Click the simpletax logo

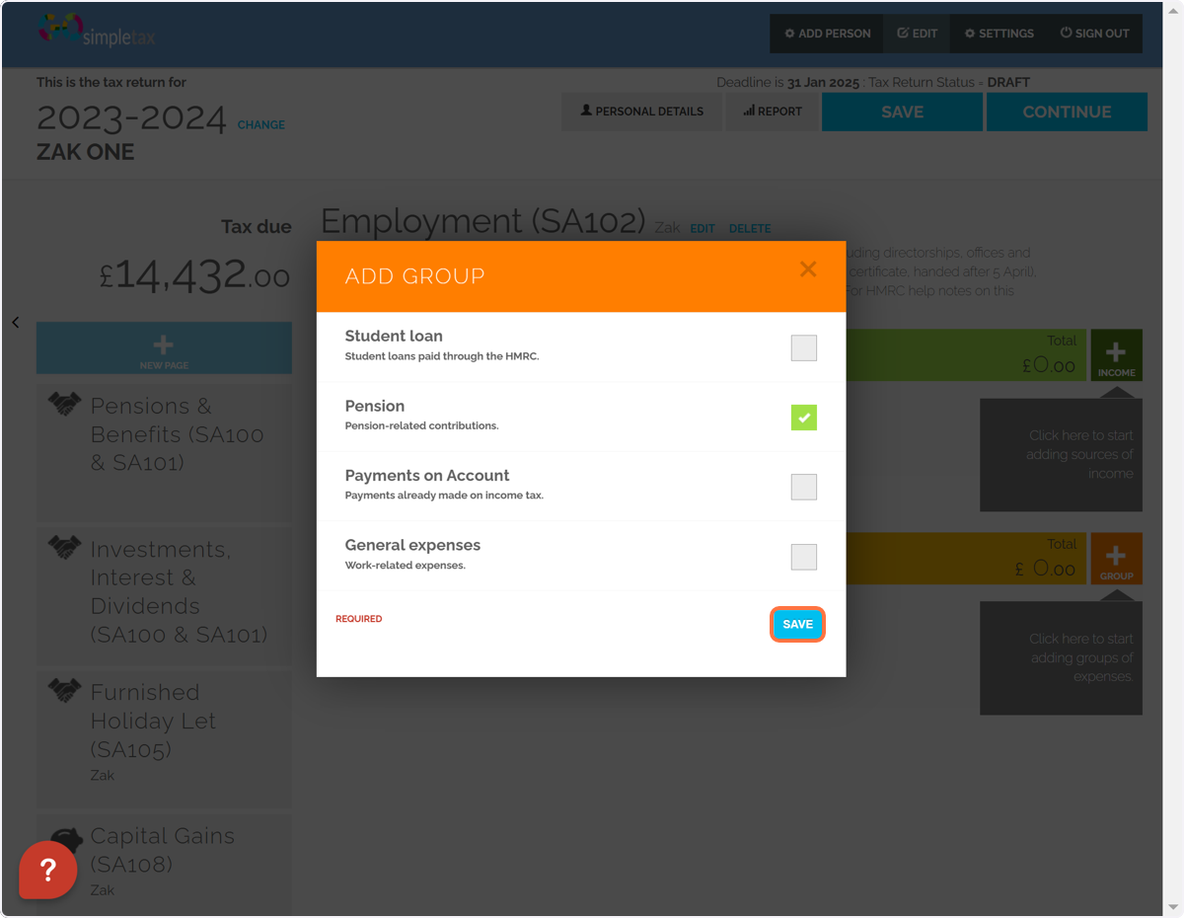coord(97,31)
